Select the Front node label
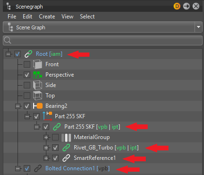 tap(52, 64)
